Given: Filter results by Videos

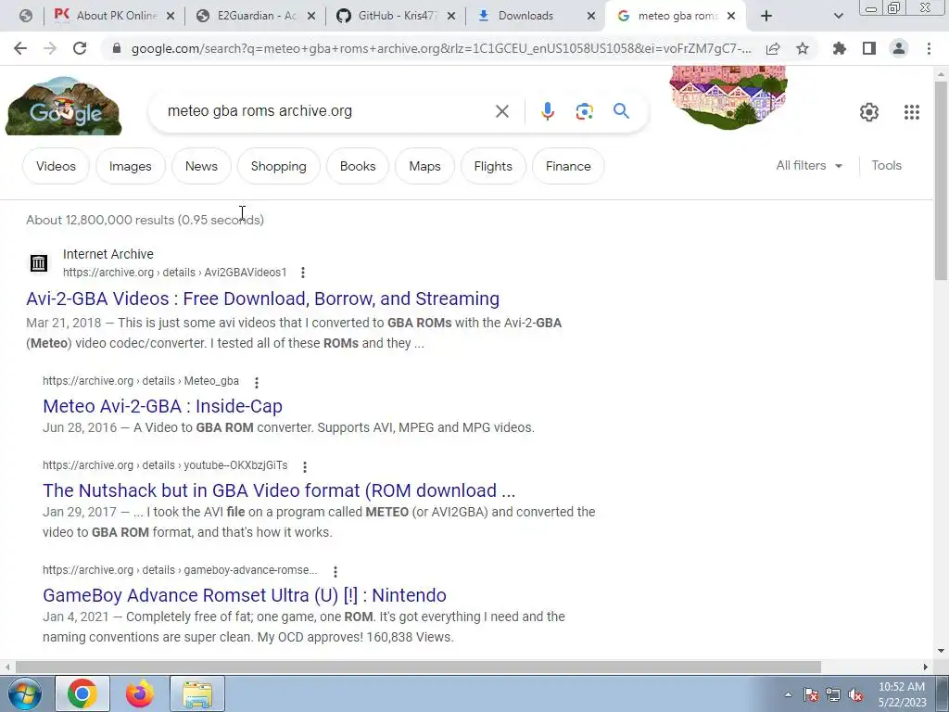Looking at the screenshot, I should (x=56, y=166).
